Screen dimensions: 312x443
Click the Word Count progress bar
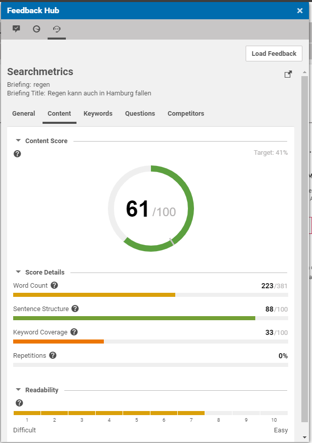[150, 295]
